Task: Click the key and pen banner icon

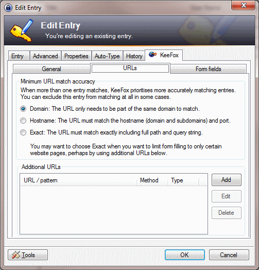Action: coord(22,30)
